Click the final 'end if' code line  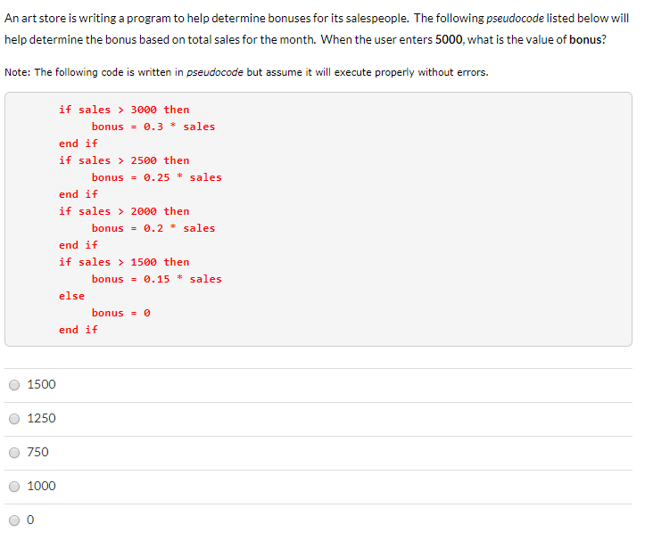point(79,330)
